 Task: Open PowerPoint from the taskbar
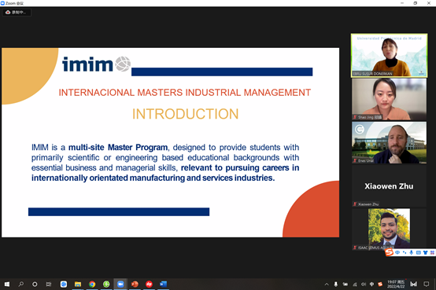coord(135,284)
